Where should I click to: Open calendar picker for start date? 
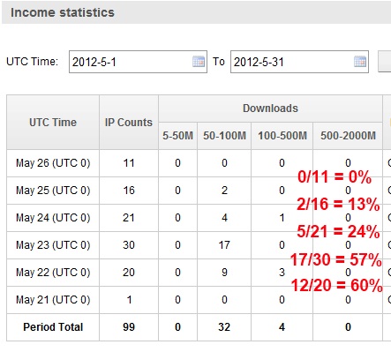tap(199, 62)
